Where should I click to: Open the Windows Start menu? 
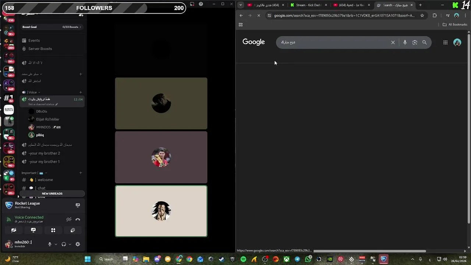tap(88, 259)
